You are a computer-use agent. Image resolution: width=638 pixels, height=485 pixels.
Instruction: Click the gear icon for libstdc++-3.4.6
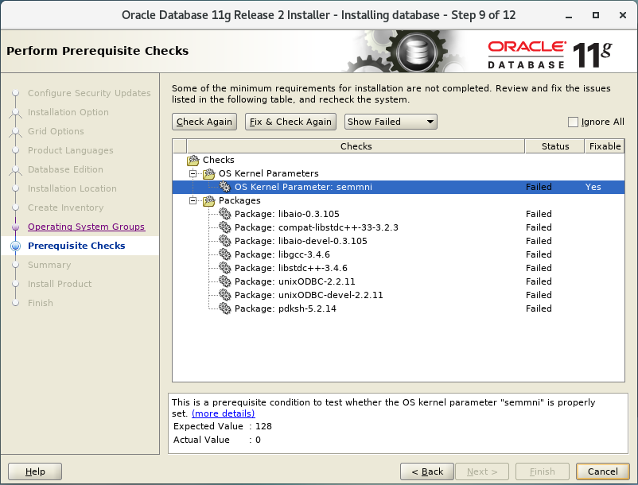tap(224, 268)
